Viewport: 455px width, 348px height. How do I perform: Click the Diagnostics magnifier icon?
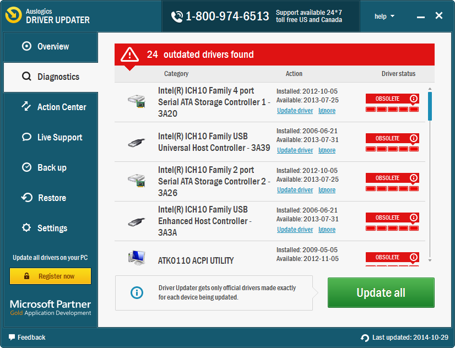click(x=26, y=77)
